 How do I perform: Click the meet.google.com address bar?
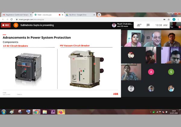89,19
